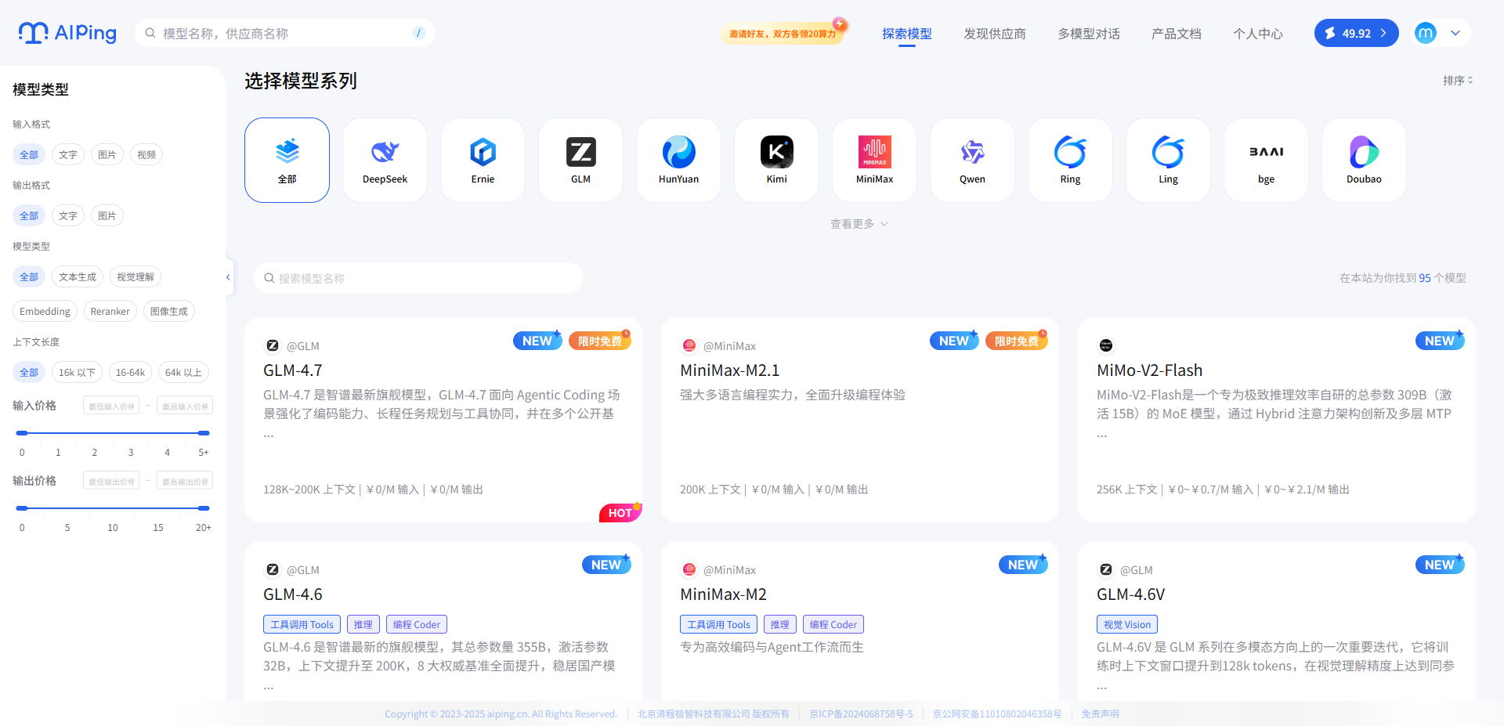Open the 多模型对话 tab

[x=1089, y=34]
